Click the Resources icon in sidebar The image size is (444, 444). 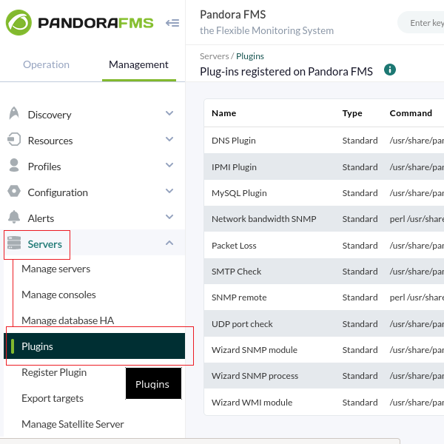(x=13, y=140)
